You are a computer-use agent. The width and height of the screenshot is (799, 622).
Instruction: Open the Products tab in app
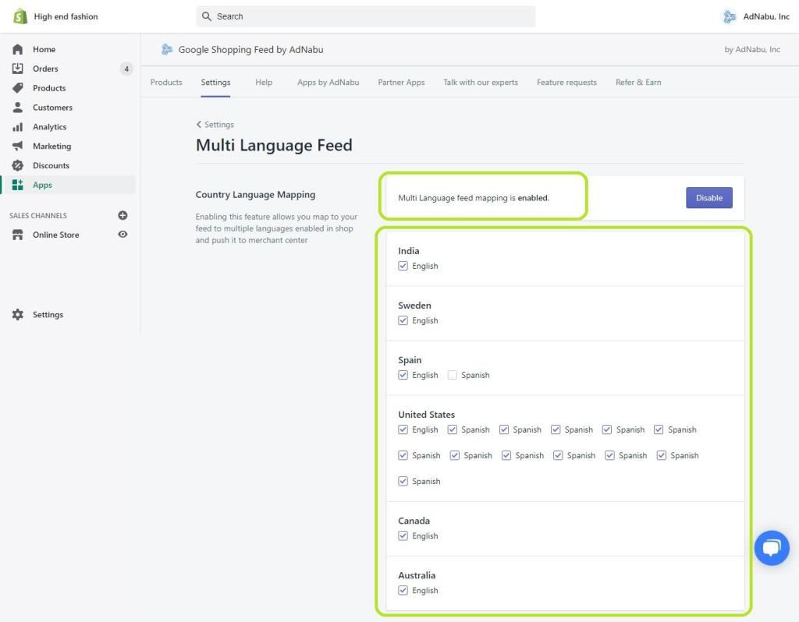(x=166, y=83)
